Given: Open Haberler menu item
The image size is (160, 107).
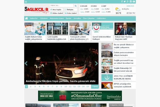Looking at the screenshot, I should click(x=34, y=18).
